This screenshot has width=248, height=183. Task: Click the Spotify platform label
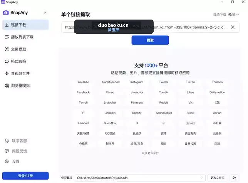coord(137,113)
